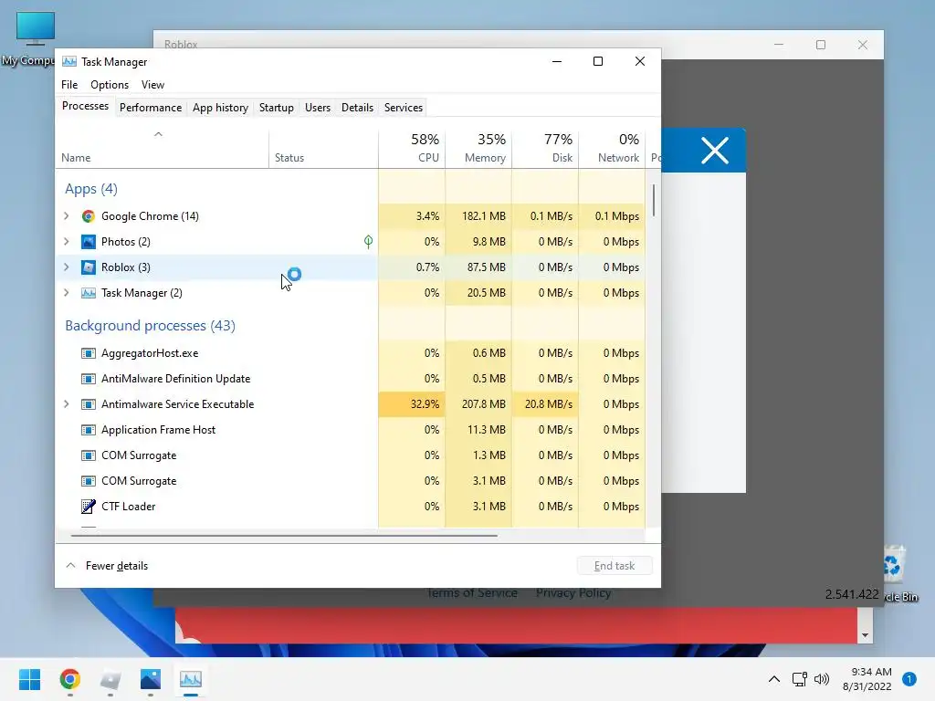The height and width of the screenshot is (701, 935).
Task: Click the Roblox process icon
Action: coord(89,267)
